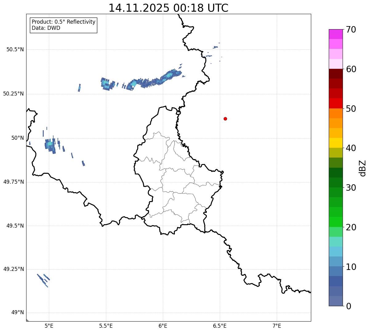This screenshot has height=332, width=370.
Task: Click the colorbar tick label 70
Action: tap(351, 29)
